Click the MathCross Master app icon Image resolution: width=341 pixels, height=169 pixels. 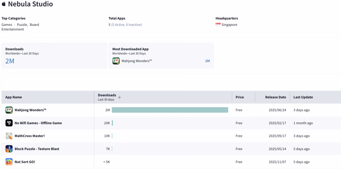tap(9, 136)
